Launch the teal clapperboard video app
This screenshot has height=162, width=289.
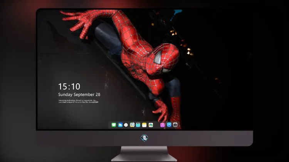[138, 125]
